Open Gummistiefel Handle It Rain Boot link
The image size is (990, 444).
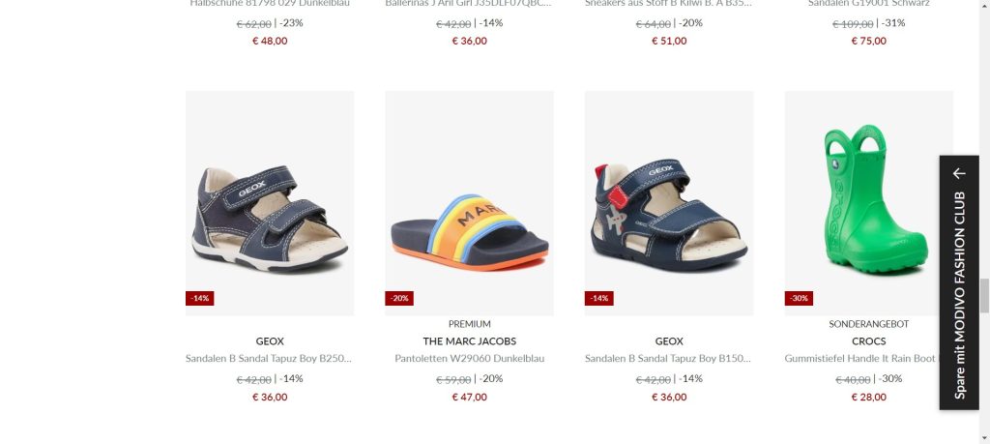862,358
